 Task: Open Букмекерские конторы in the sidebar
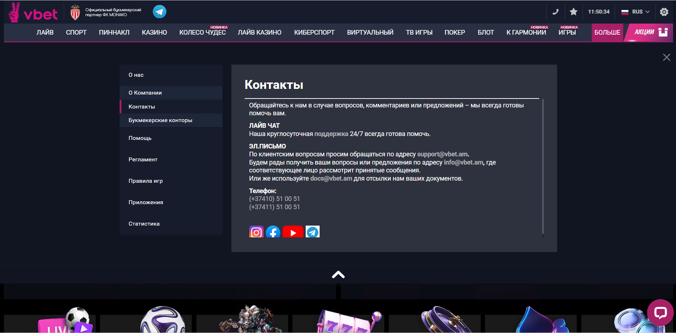(171, 120)
